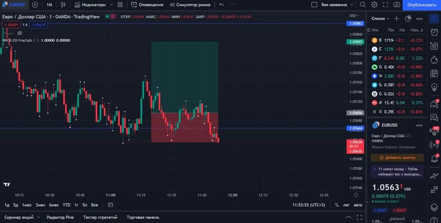441x223 pixels.
Task: Create an alert via Оповещения
Action: point(147,5)
